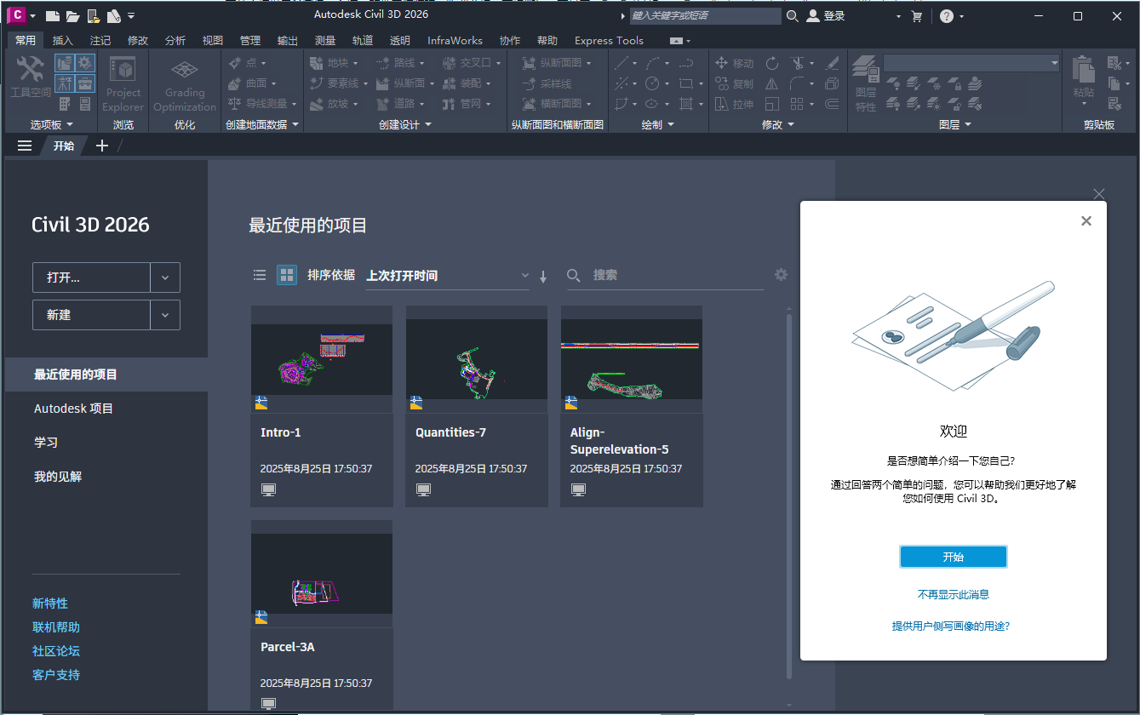Switch to the 注记 ribbon tab

pos(100,40)
